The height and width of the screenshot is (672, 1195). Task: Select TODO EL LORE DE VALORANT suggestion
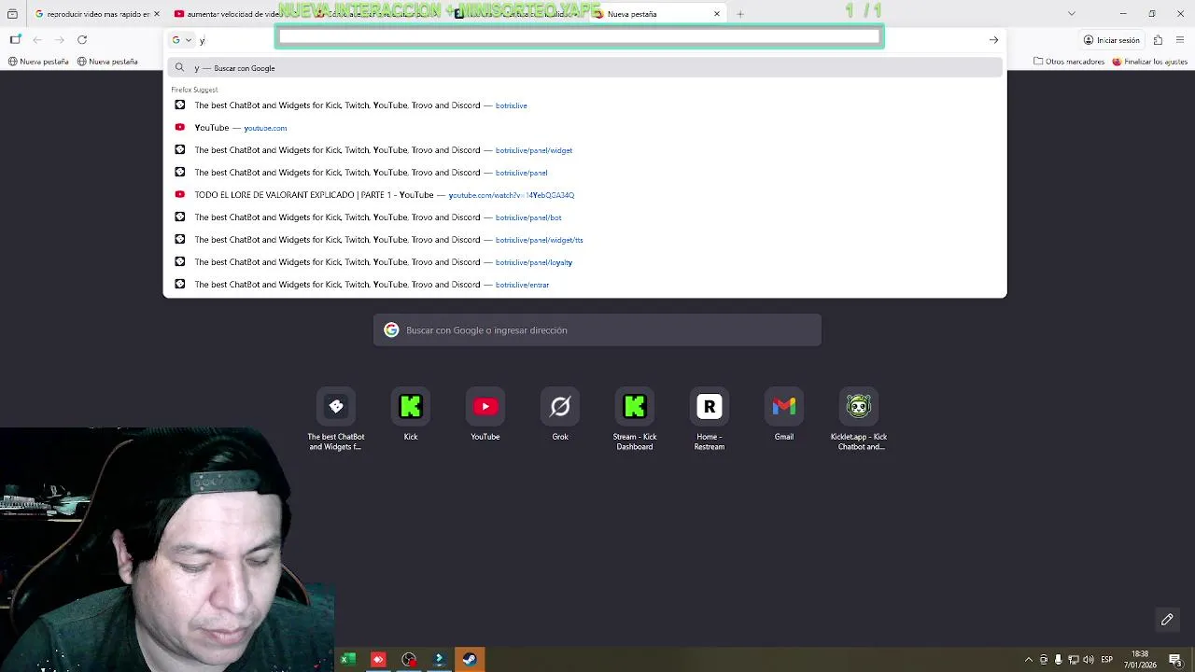coord(584,195)
